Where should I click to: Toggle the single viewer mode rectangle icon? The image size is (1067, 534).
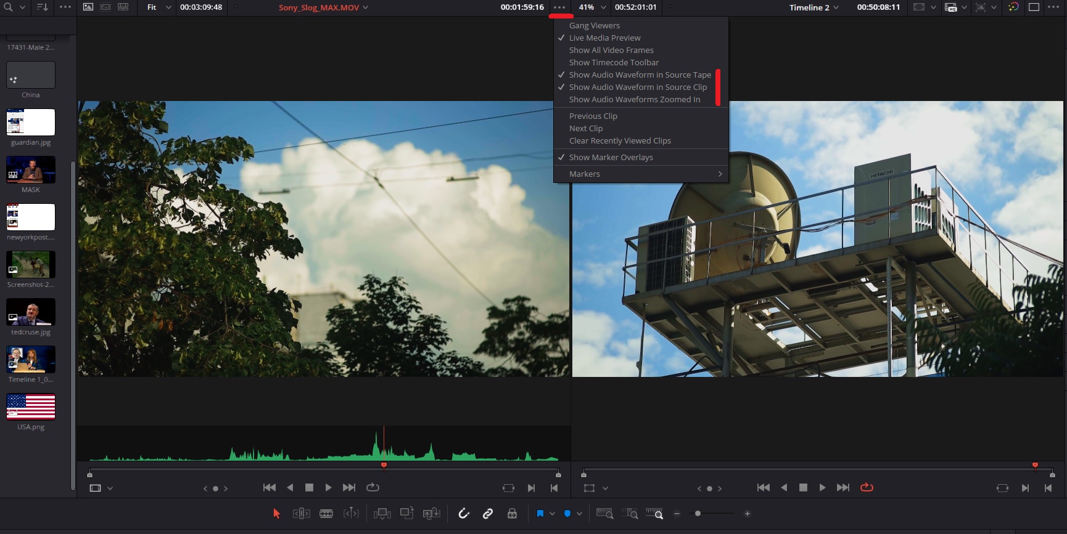point(1034,7)
